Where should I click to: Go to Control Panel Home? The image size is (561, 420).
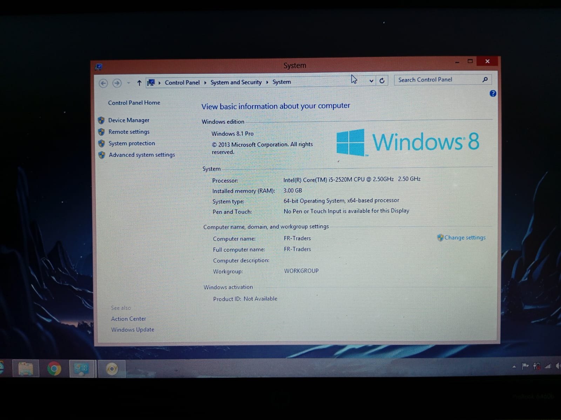134,103
